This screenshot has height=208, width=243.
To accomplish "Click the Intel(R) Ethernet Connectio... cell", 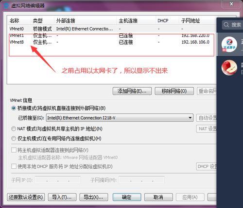I will [84, 29].
